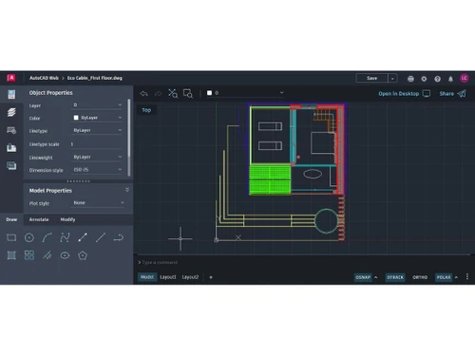The width and height of the screenshot is (475, 356).
Task: Open the Plot style None dropdown
Action: click(x=98, y=203)
